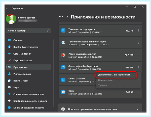Click the Удаленный рабочий стол app icon
Image resolution: width=151 pixels, height=117 pixels.
63,55
